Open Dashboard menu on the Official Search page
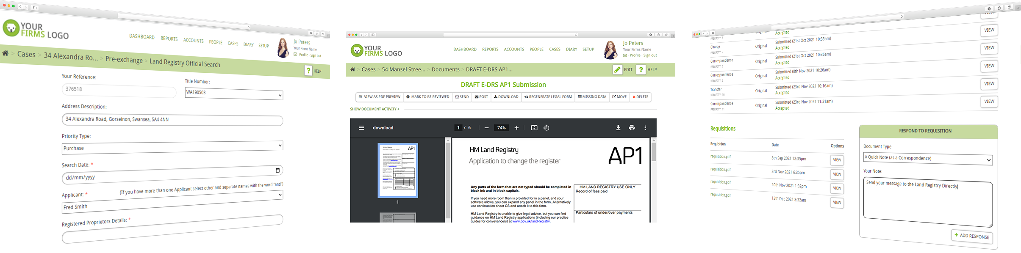The height and width of the screenshot is (253, 1021). coord(142,37)
